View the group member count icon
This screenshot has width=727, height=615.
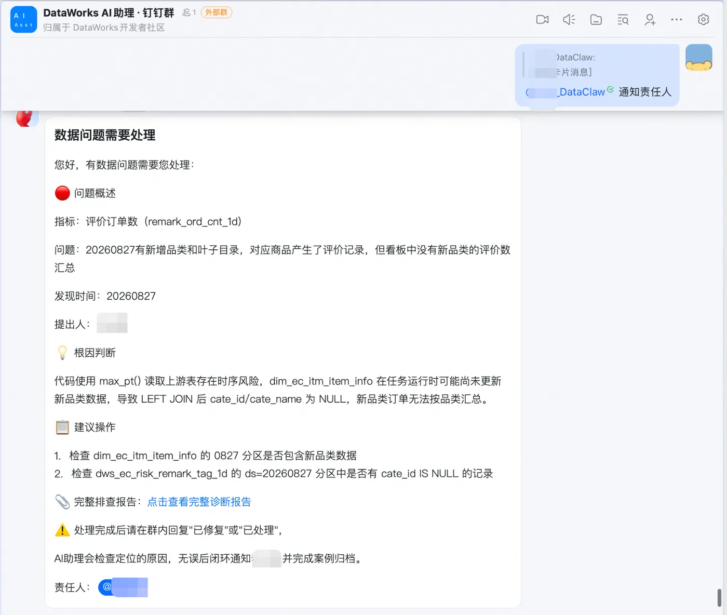(x=189, y=12)
